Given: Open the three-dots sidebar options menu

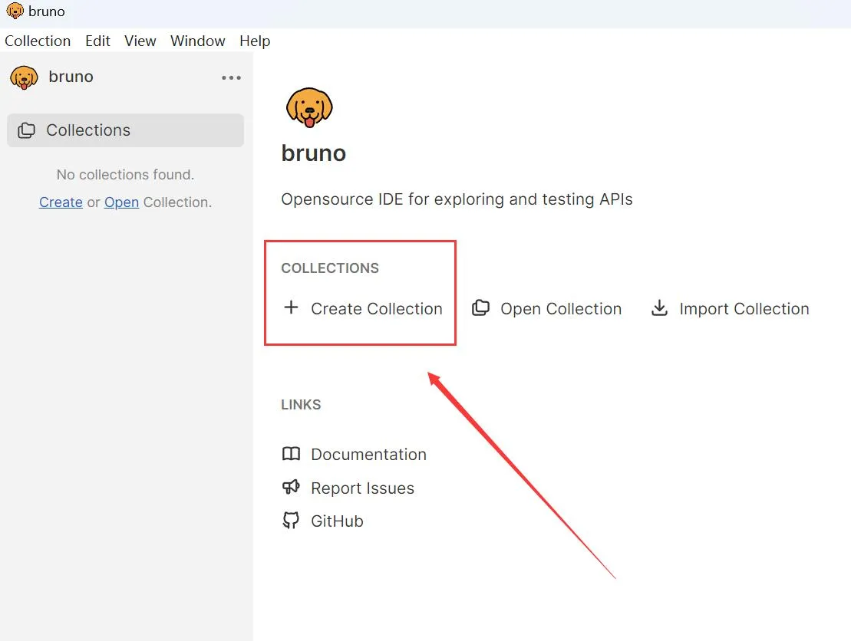Looking at the screenshot, I should pyautogui.click(x=231, y=77).
